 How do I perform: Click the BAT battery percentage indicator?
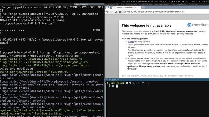pos(183,1)
